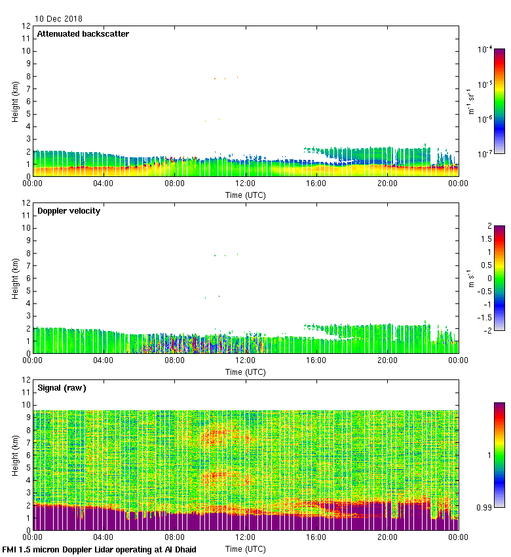Click the attenuated backscatter color bar
The width and height of the screenshot is (511, 557).
[x=499, y=101]
